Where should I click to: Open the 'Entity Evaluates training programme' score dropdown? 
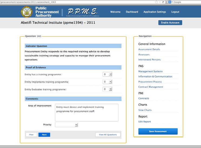108,89
